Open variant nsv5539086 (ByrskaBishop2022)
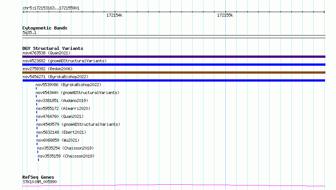 (x=68, y=85)
